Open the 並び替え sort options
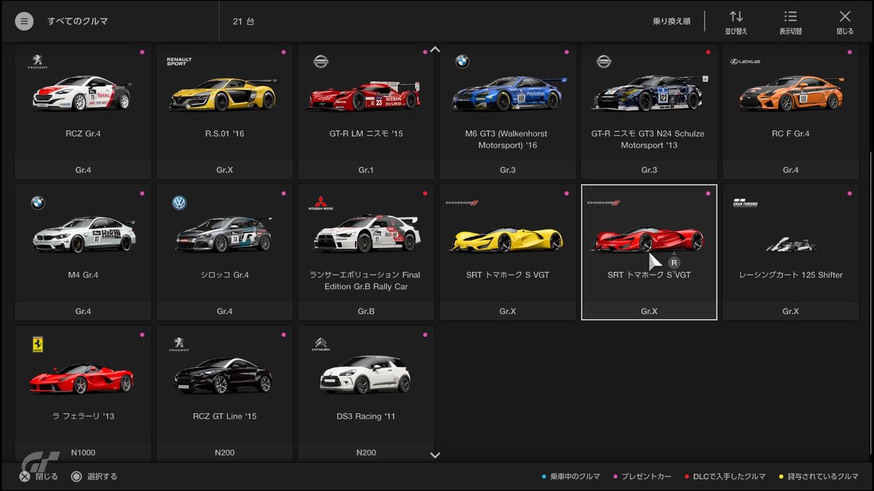 pos(735,22)
